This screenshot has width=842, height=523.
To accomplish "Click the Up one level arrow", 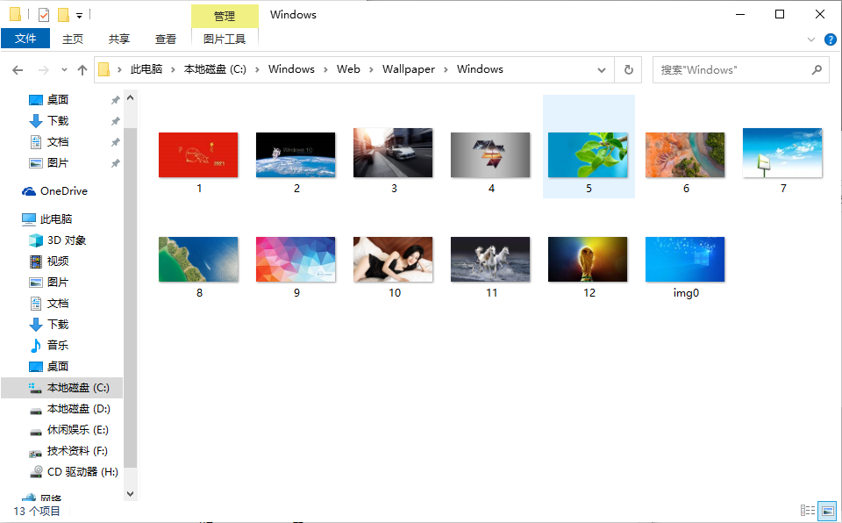I will 82,69.
